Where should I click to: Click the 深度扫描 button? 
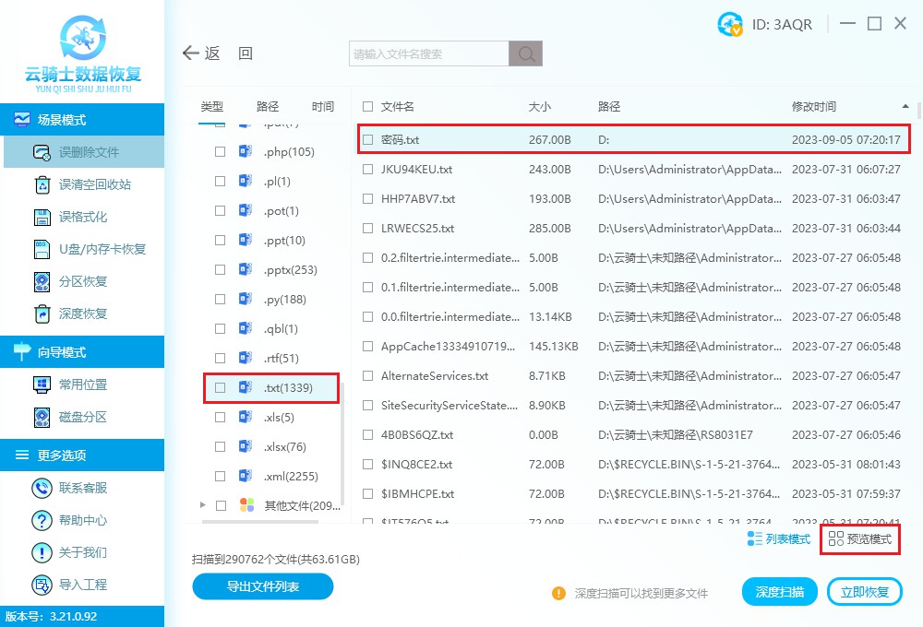779,592
